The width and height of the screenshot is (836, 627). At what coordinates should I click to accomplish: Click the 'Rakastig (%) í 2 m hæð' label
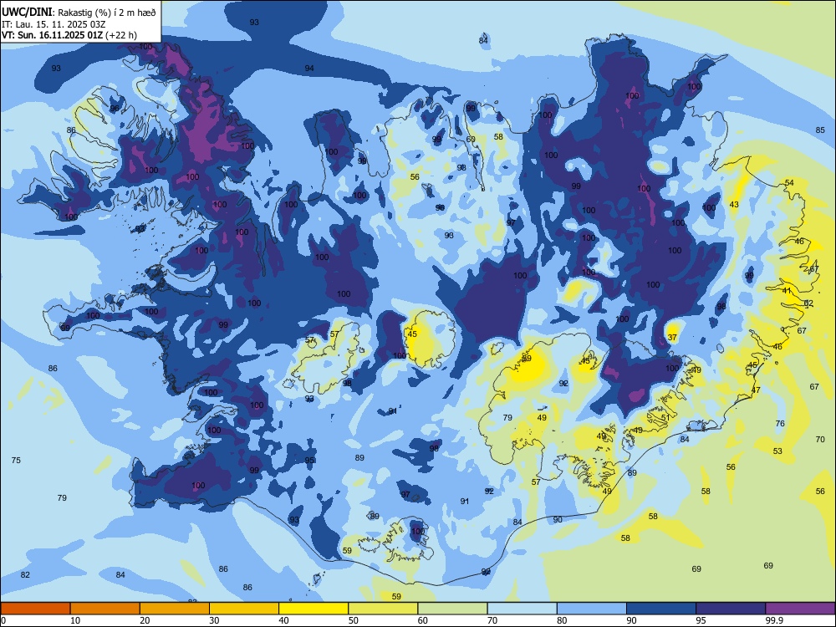(x=107, y=13)
